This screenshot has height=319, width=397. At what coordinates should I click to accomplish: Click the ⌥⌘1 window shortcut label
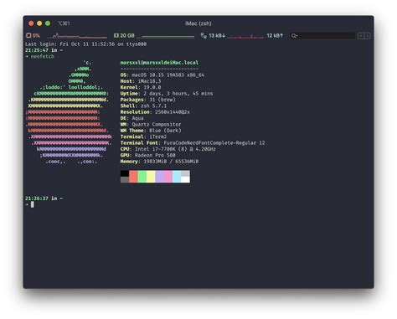pyautogui.click(x=64, y=23)
